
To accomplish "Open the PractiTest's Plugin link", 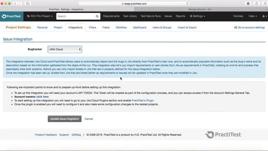I will pyautogui.click(x=143, y=101).
